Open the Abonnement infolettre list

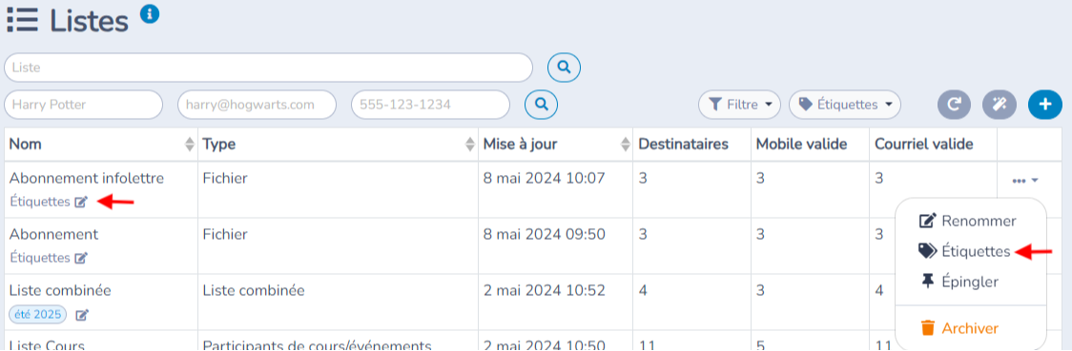click(x=87, y=179)
